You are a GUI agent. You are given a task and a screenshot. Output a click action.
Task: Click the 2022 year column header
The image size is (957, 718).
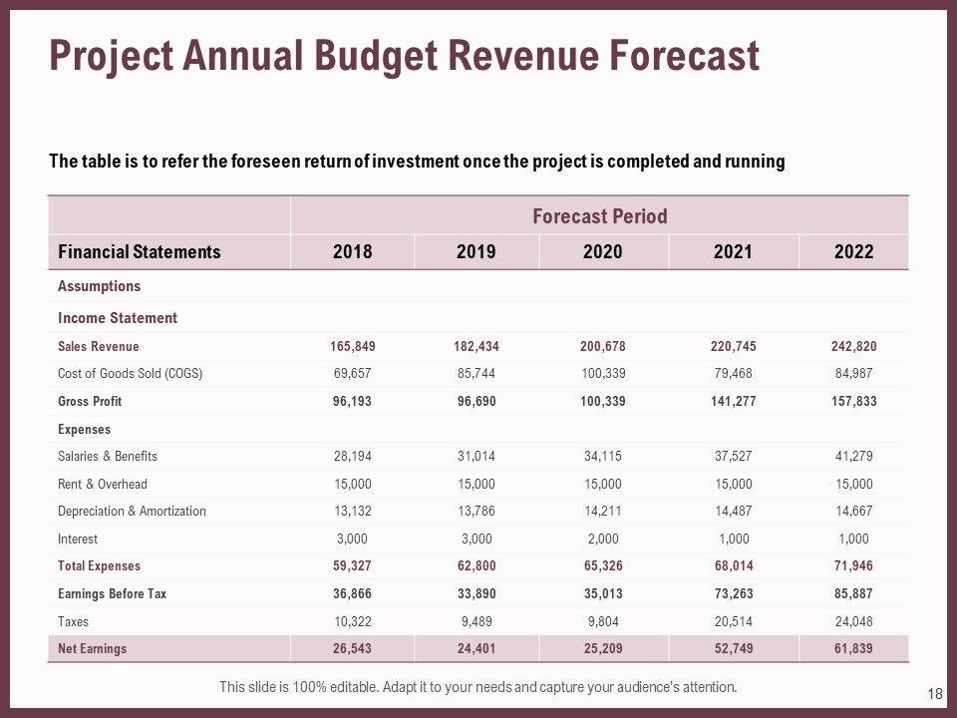coord(852,252)
